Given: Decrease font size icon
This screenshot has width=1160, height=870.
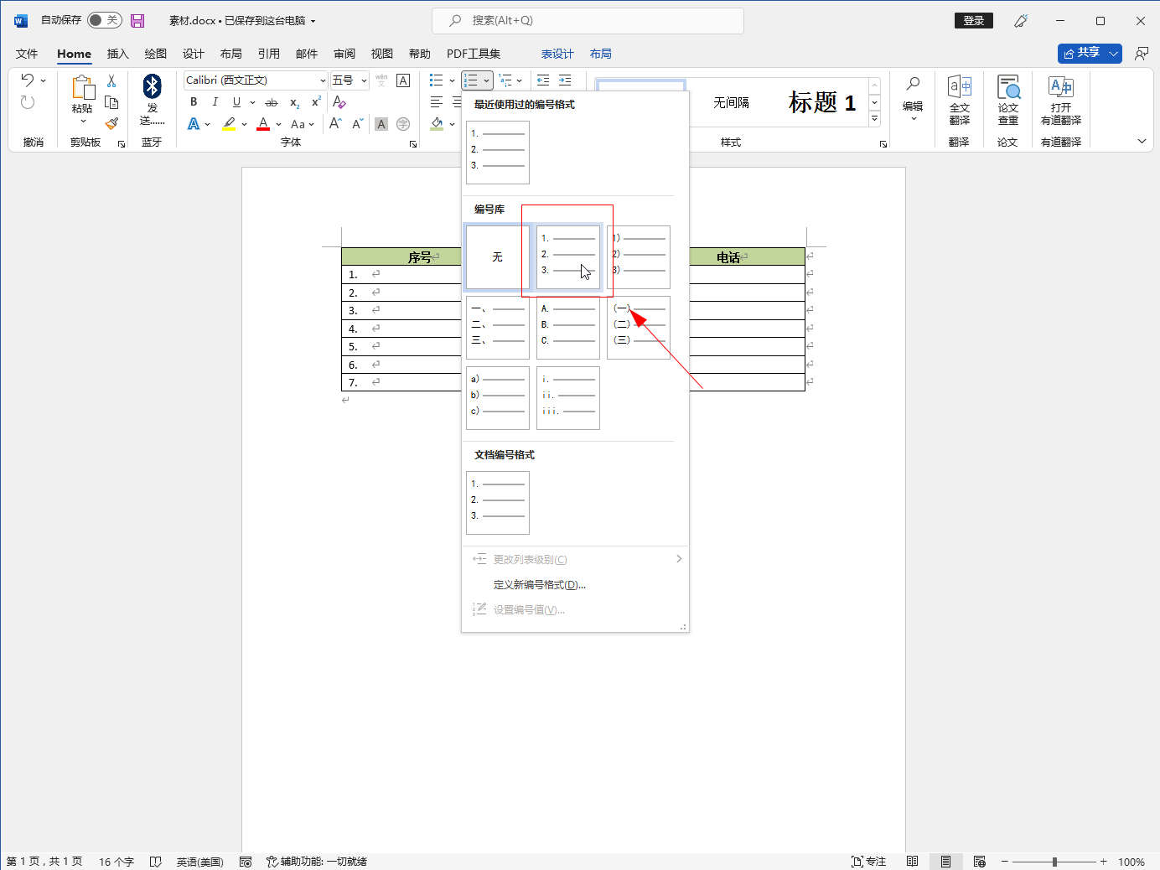Looking at the screenshot, I should click(358, 124).
